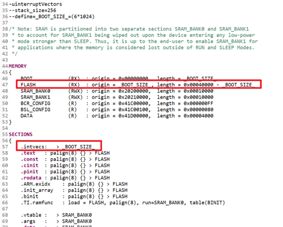Click DATA region name on line 52
This screenshot has height=227, width=283.
pyautogui.click(x=27, y=116)
